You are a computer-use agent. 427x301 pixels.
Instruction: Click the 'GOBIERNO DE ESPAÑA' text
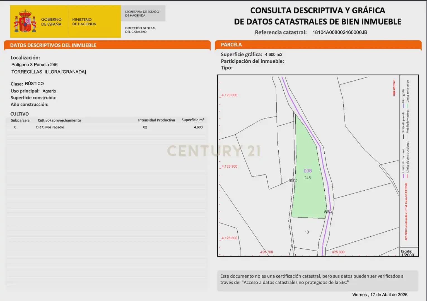click(51, 22)
